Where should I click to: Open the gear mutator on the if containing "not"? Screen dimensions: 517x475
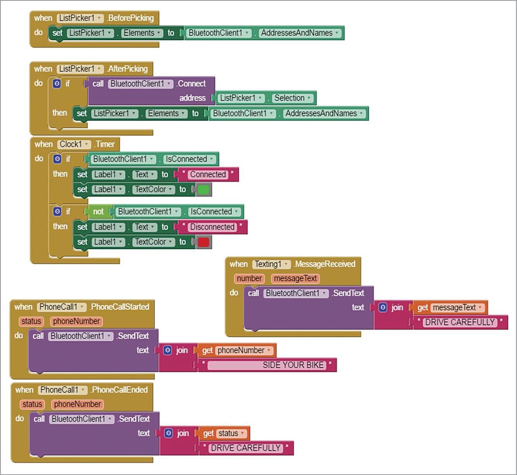[x=57, y=211]
